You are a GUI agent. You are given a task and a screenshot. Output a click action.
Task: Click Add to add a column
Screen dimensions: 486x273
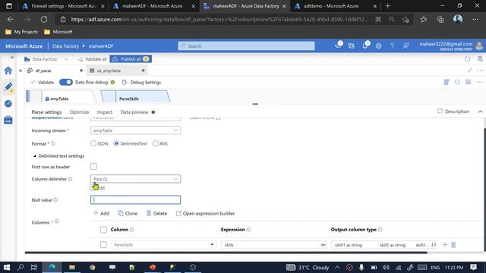(x=101, y=213)
